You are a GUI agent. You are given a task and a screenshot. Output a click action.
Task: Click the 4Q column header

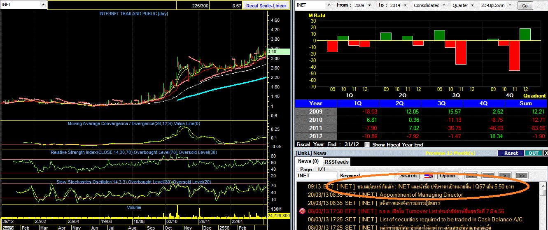point(484,103)
